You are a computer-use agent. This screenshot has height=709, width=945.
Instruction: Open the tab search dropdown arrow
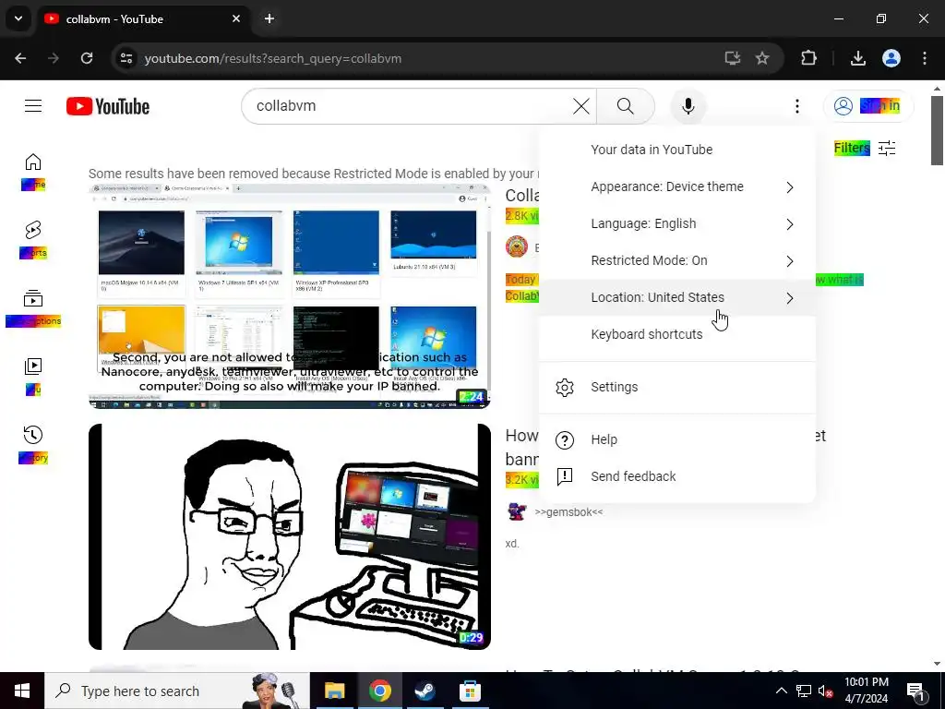pos(18,18)
